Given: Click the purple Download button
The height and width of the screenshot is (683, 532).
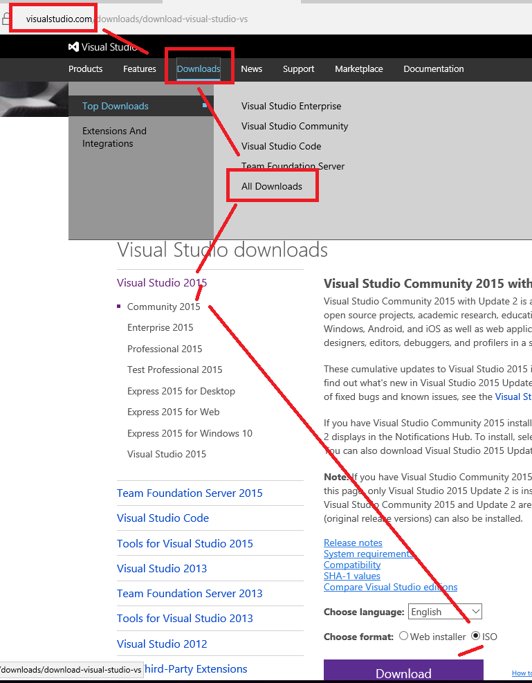Looking at the screenshot, I should click(403, 671).
